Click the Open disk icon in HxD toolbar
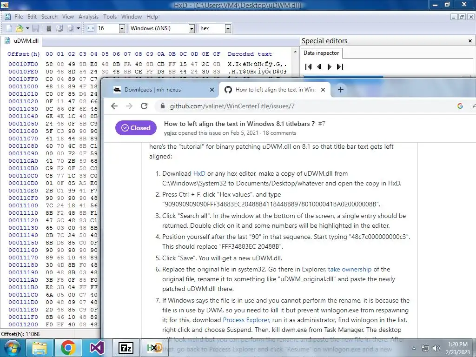 point(59,28)
